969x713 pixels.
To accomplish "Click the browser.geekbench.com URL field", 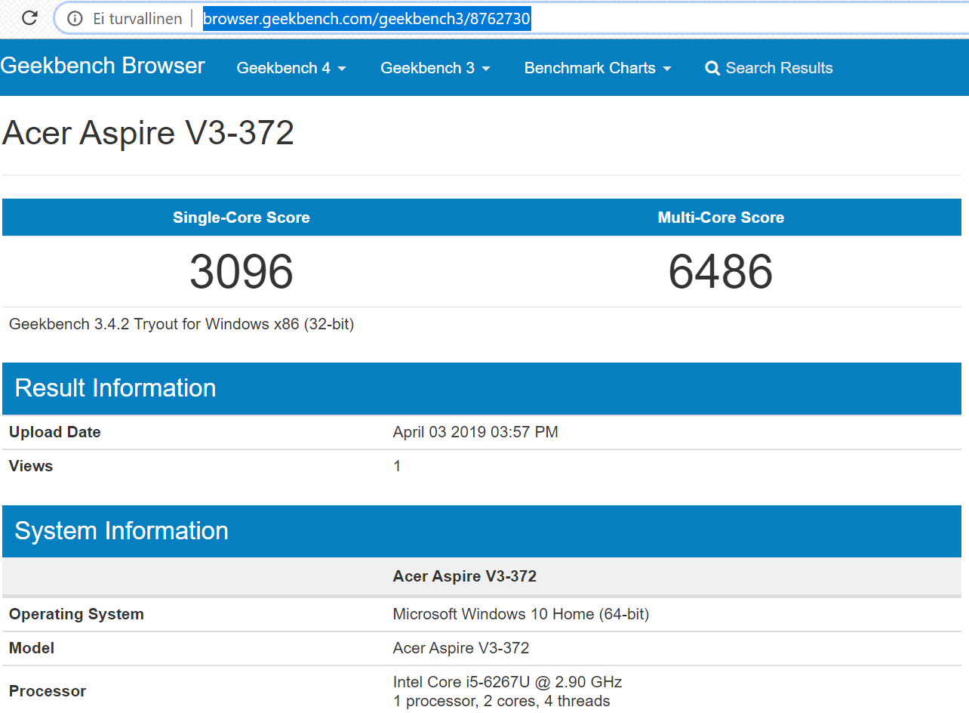I will tap(367, 19).
